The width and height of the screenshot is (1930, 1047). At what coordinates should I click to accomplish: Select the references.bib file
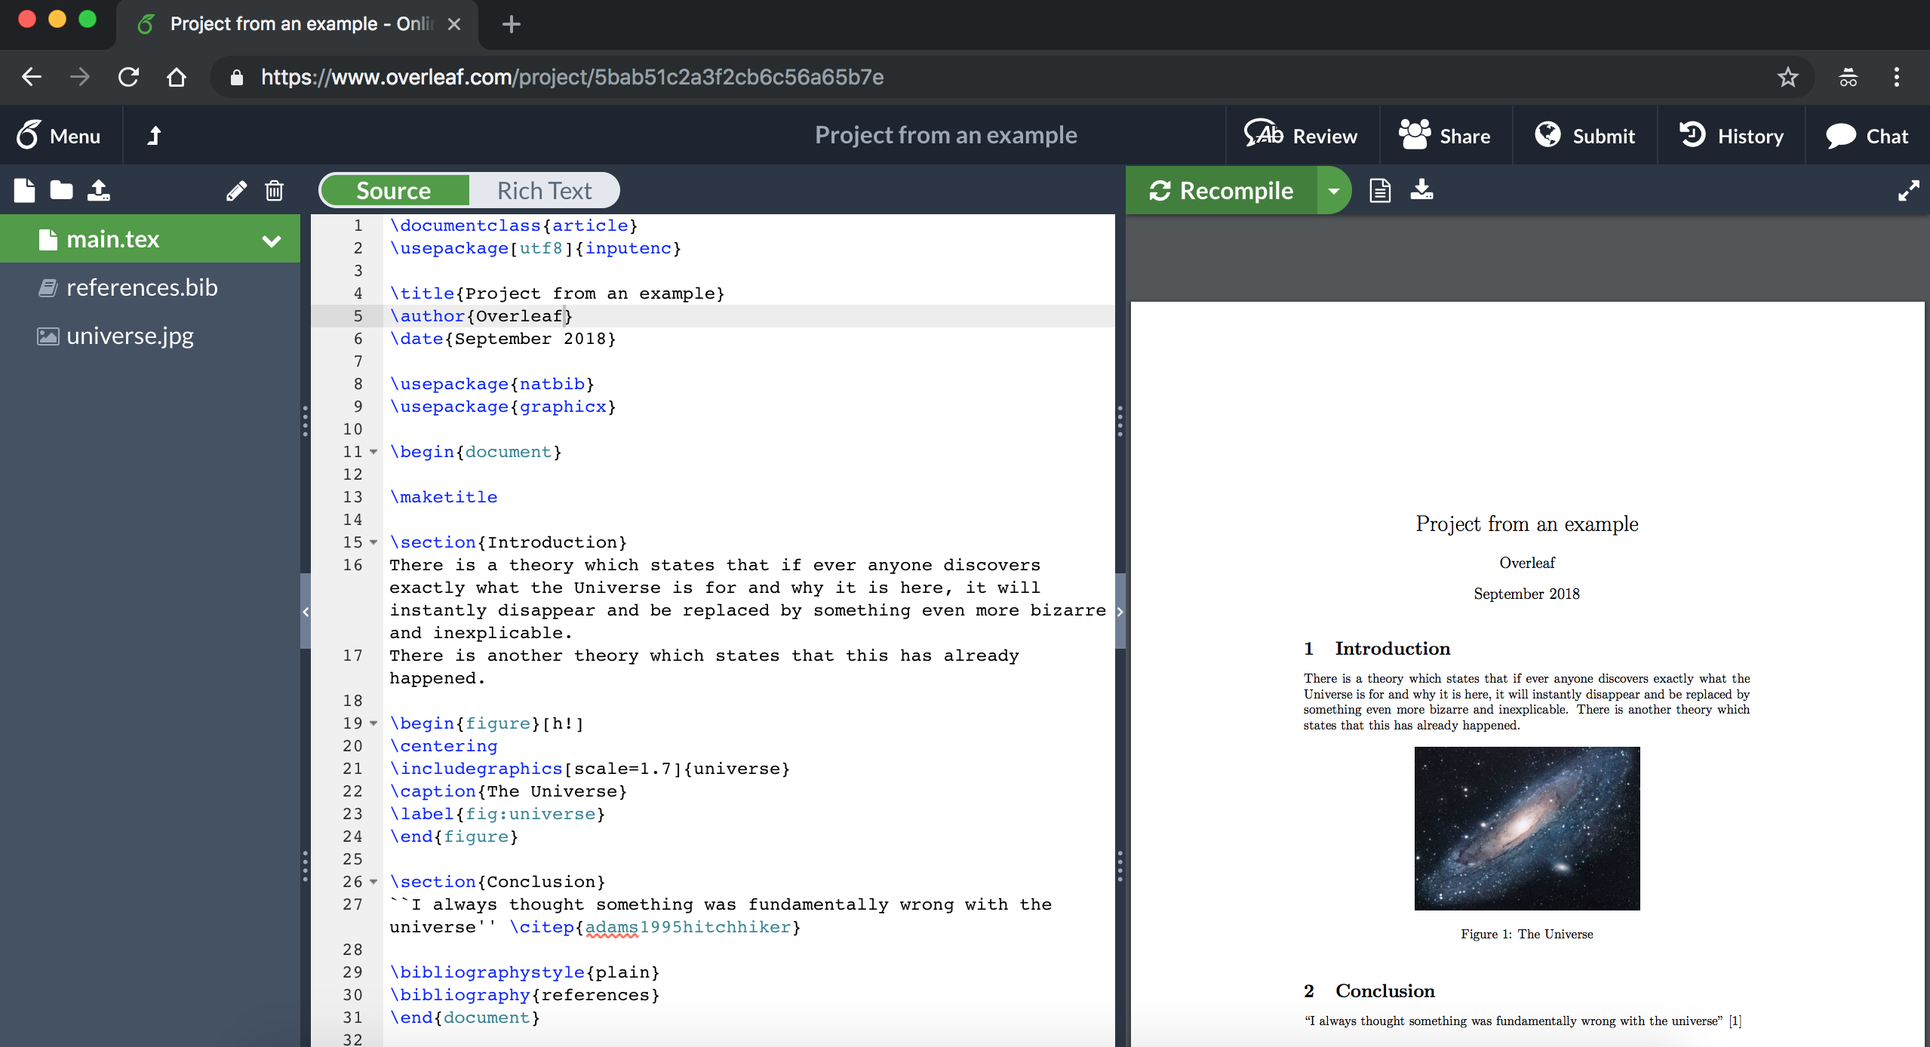point(140,286)
